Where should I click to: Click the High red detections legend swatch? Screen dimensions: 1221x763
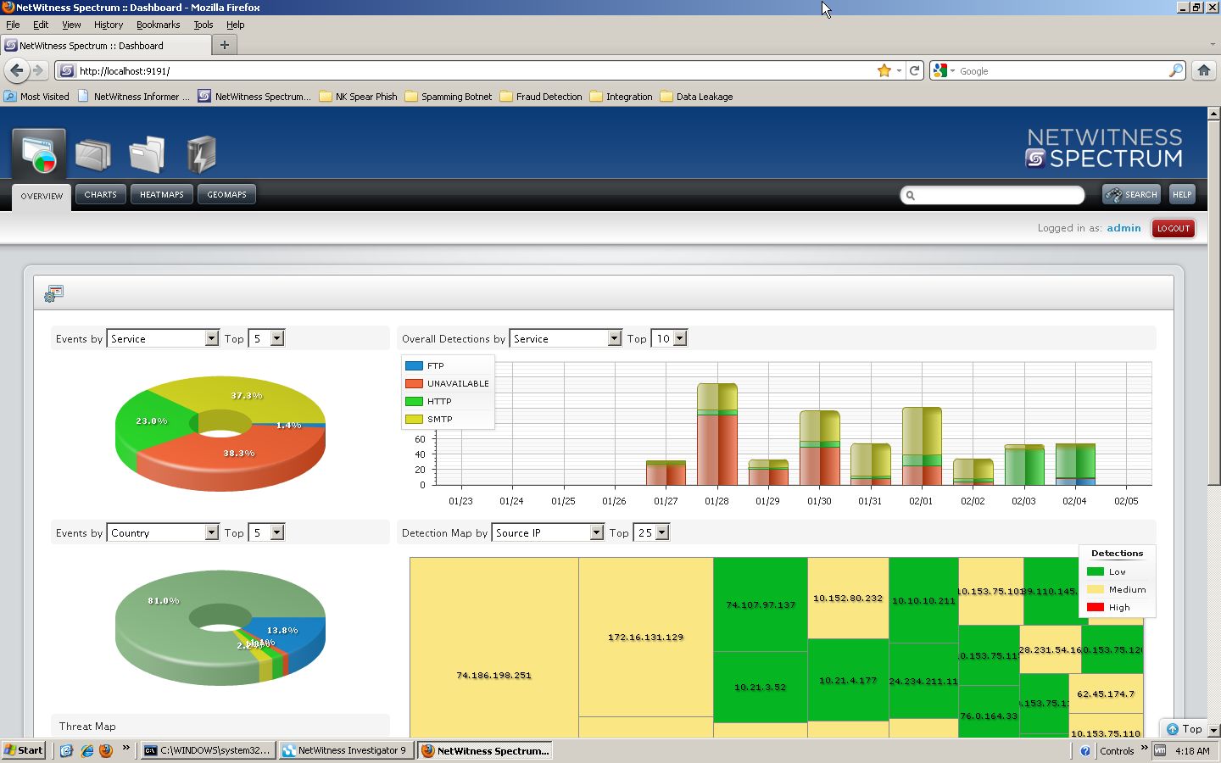(x=1096, y=607)
